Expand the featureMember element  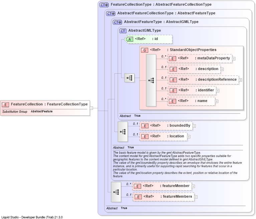click(193, 186)
